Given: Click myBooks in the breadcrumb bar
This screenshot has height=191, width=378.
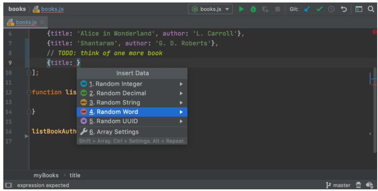Looking at the screenshot, I should tap(46, 175).
